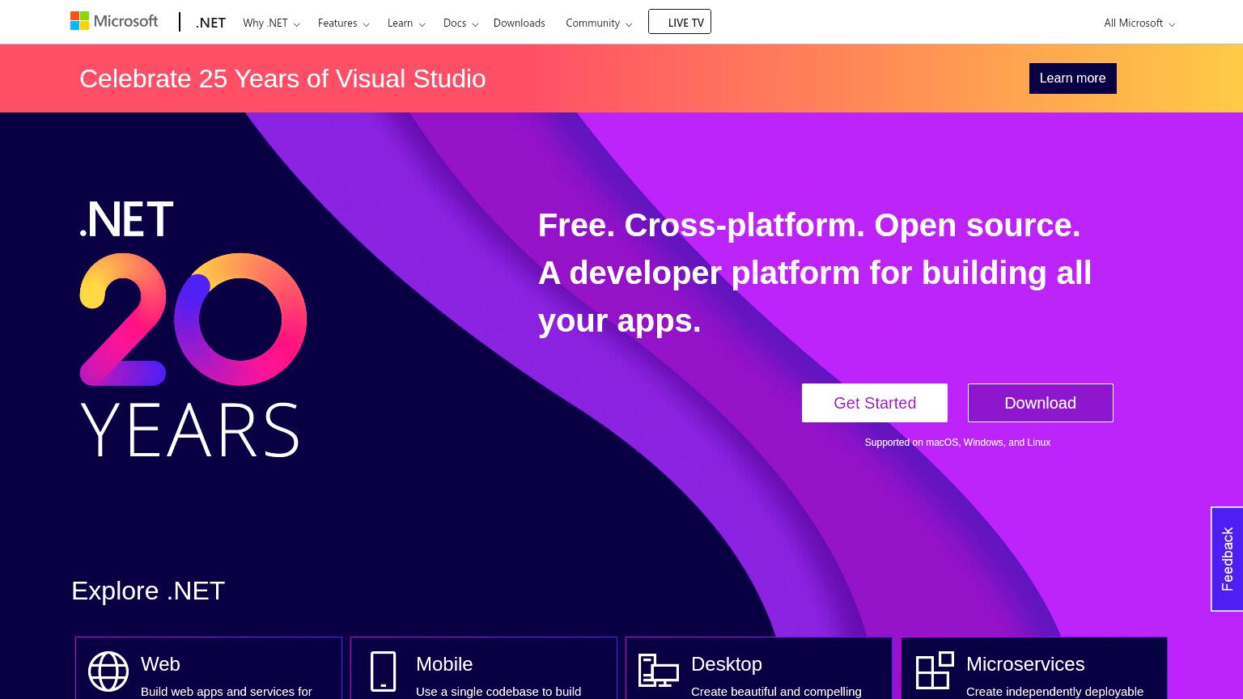
Task: Click Learn more on the banner
Action: pos(1072,78)
